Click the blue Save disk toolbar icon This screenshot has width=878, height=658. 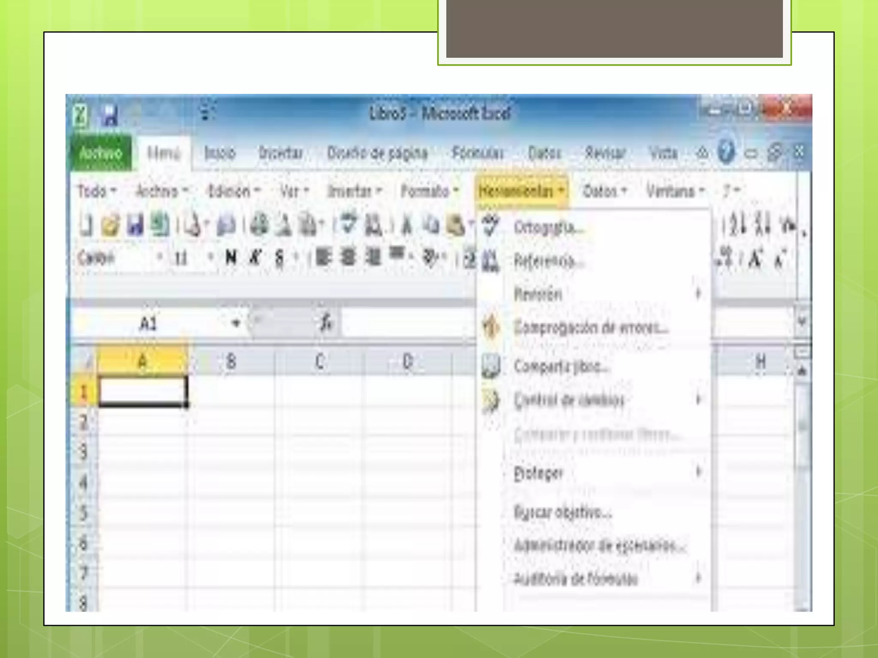(135, 225)
